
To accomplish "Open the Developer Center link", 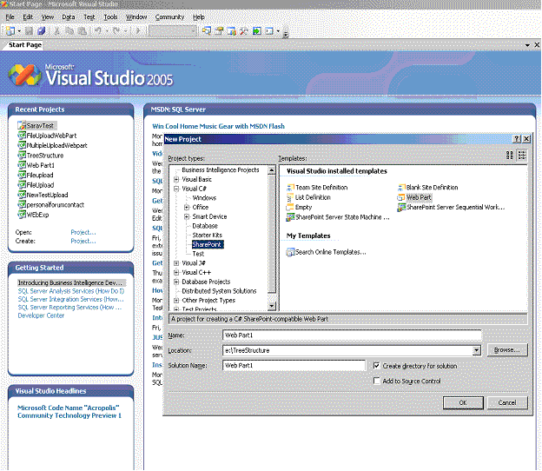I will (x=41, y=315).
